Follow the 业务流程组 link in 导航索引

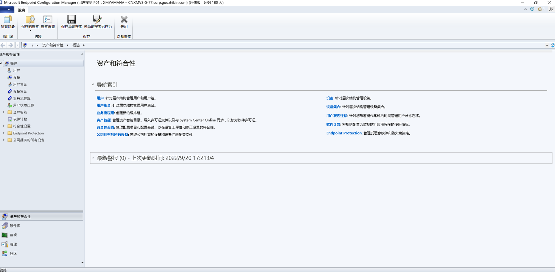105,113
